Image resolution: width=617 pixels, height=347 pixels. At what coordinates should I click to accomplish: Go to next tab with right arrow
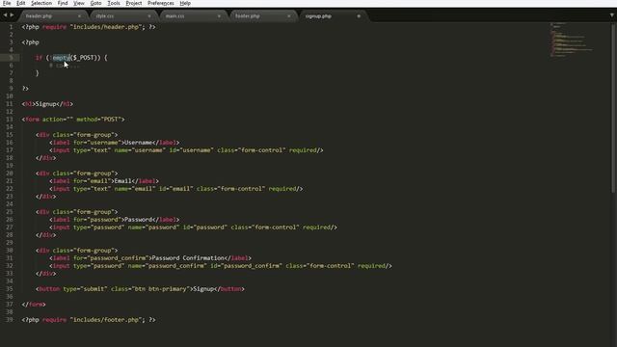pyautogui.click(x=12, y=15)
